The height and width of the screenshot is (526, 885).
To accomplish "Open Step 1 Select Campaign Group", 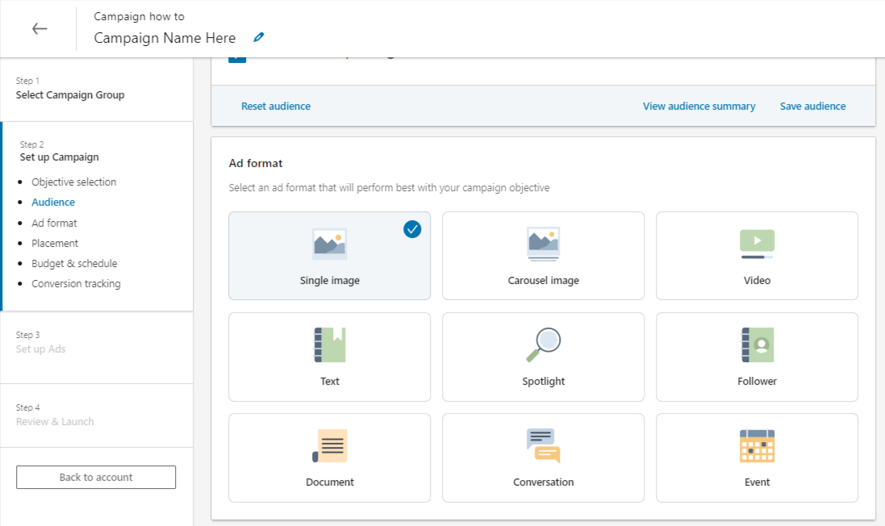I will pos(70,95).
